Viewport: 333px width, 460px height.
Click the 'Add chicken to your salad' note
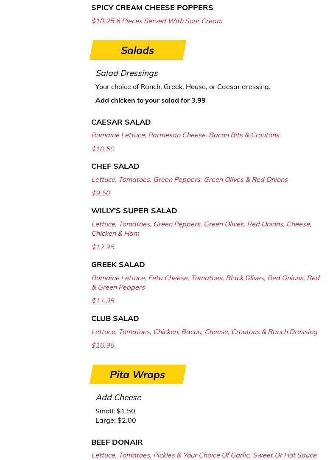point(150,100)
